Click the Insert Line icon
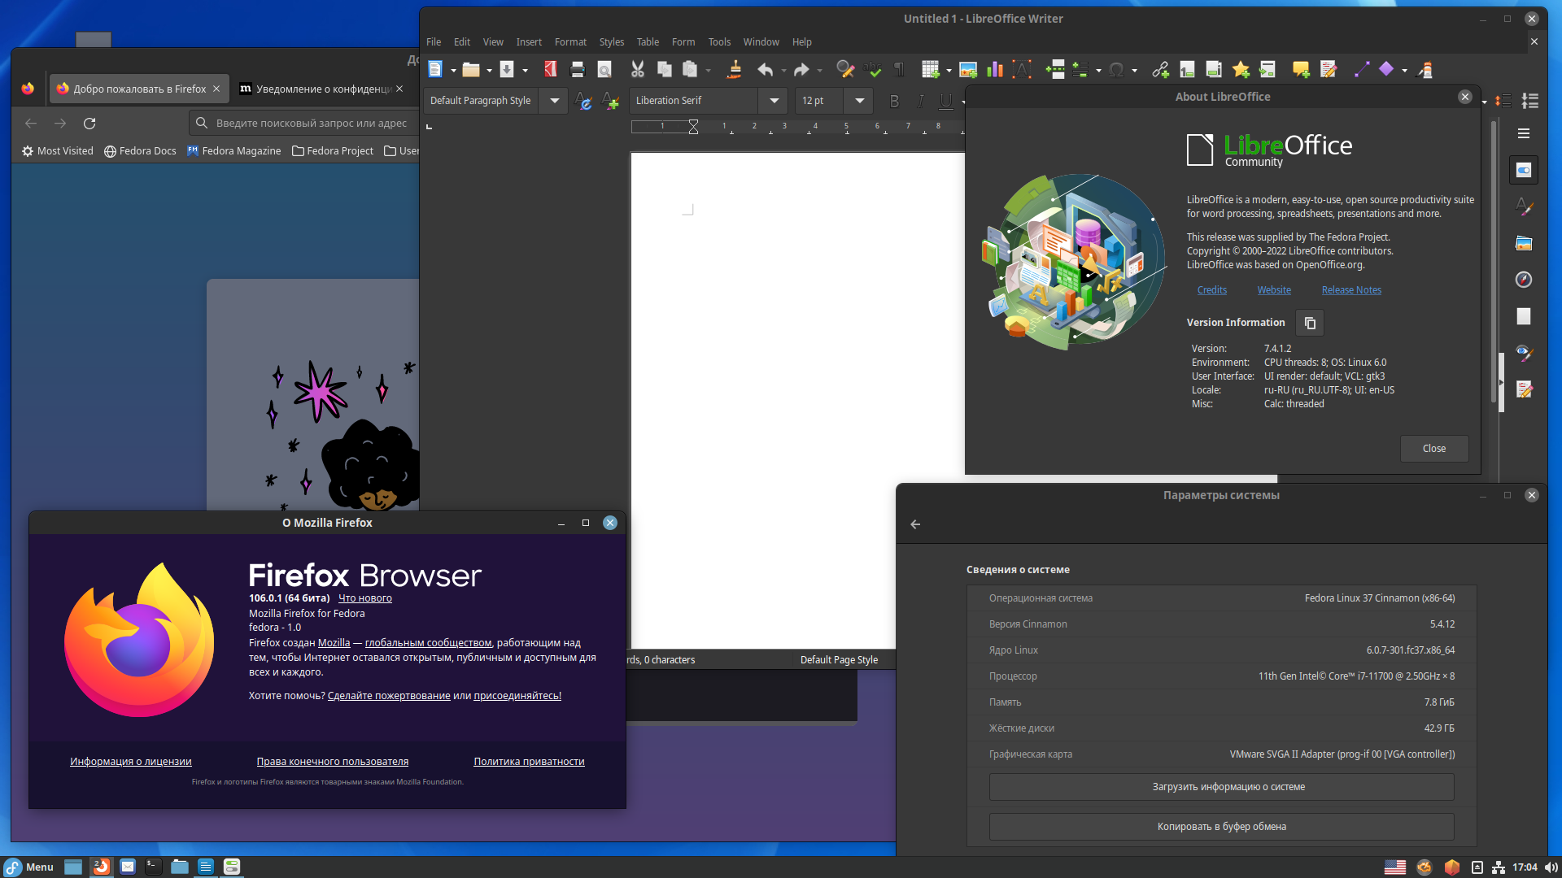 (1361, 70)
